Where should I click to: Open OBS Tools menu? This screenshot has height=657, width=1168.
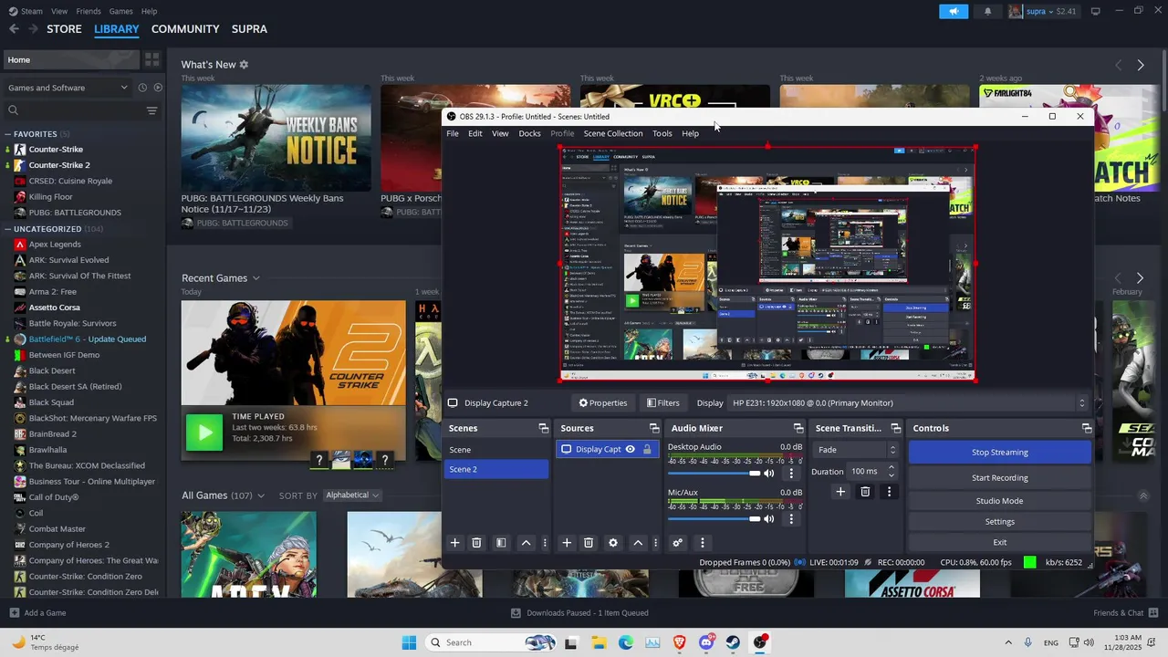662,133
